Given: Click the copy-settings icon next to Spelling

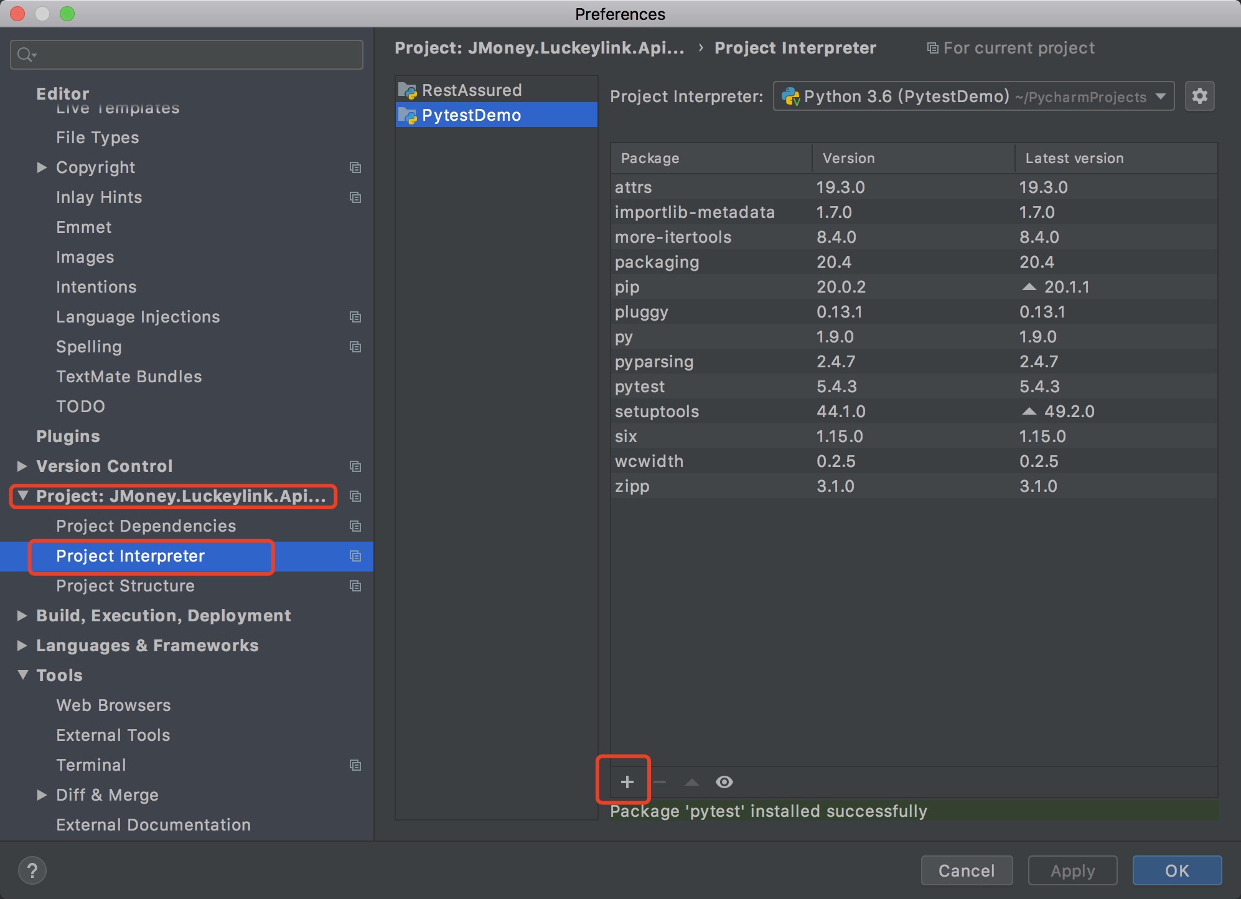Looking at the screenshot, I should tap(355, 347).
